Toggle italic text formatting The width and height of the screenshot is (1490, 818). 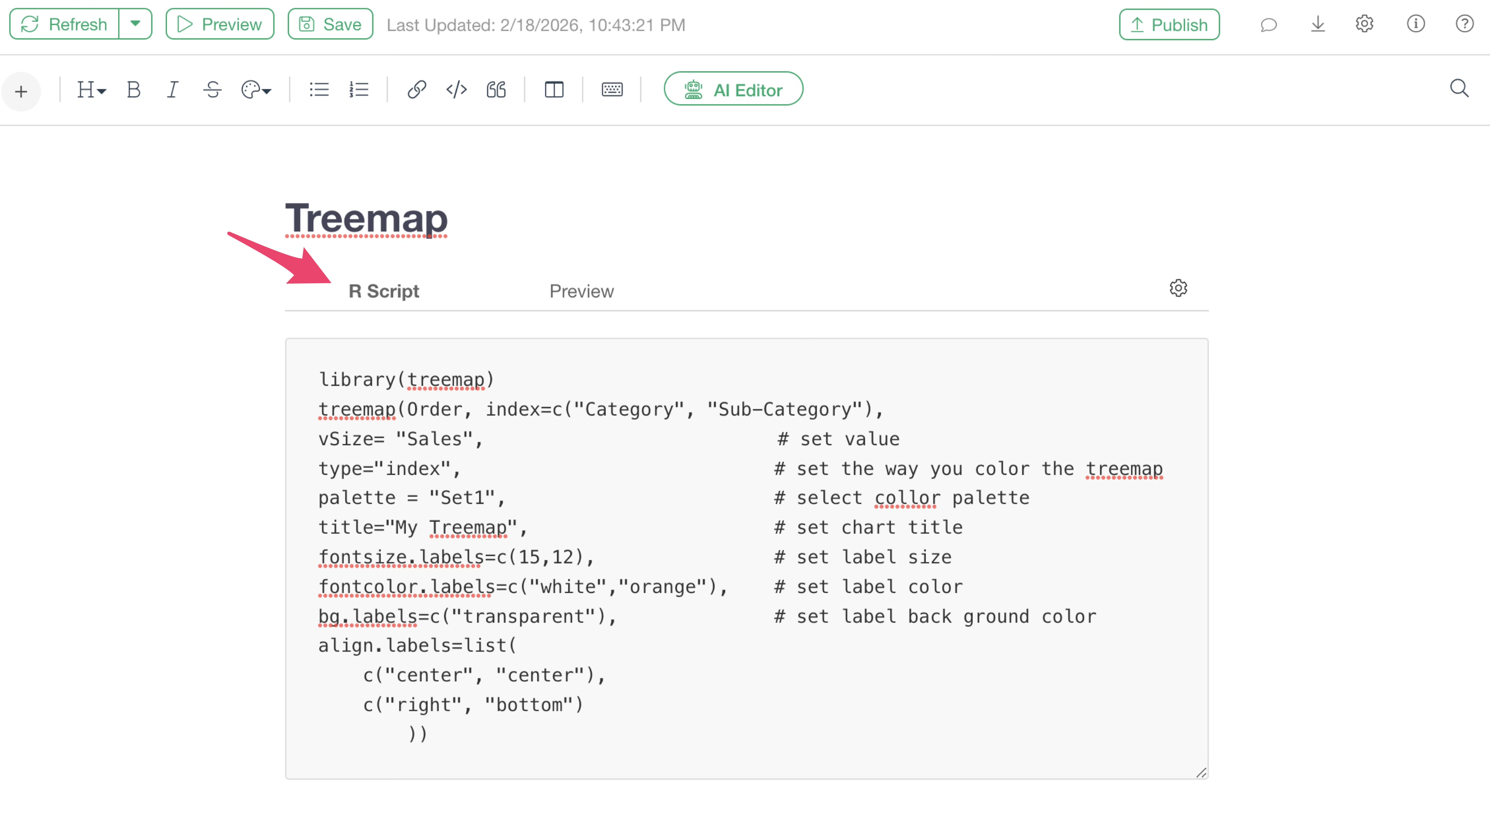172,90
